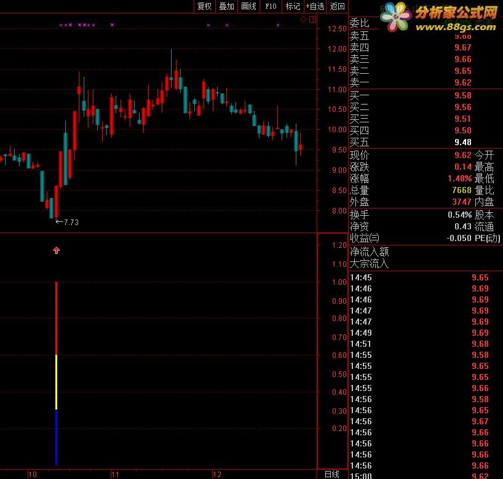Open the 大宗流入 row

point(426,264)
